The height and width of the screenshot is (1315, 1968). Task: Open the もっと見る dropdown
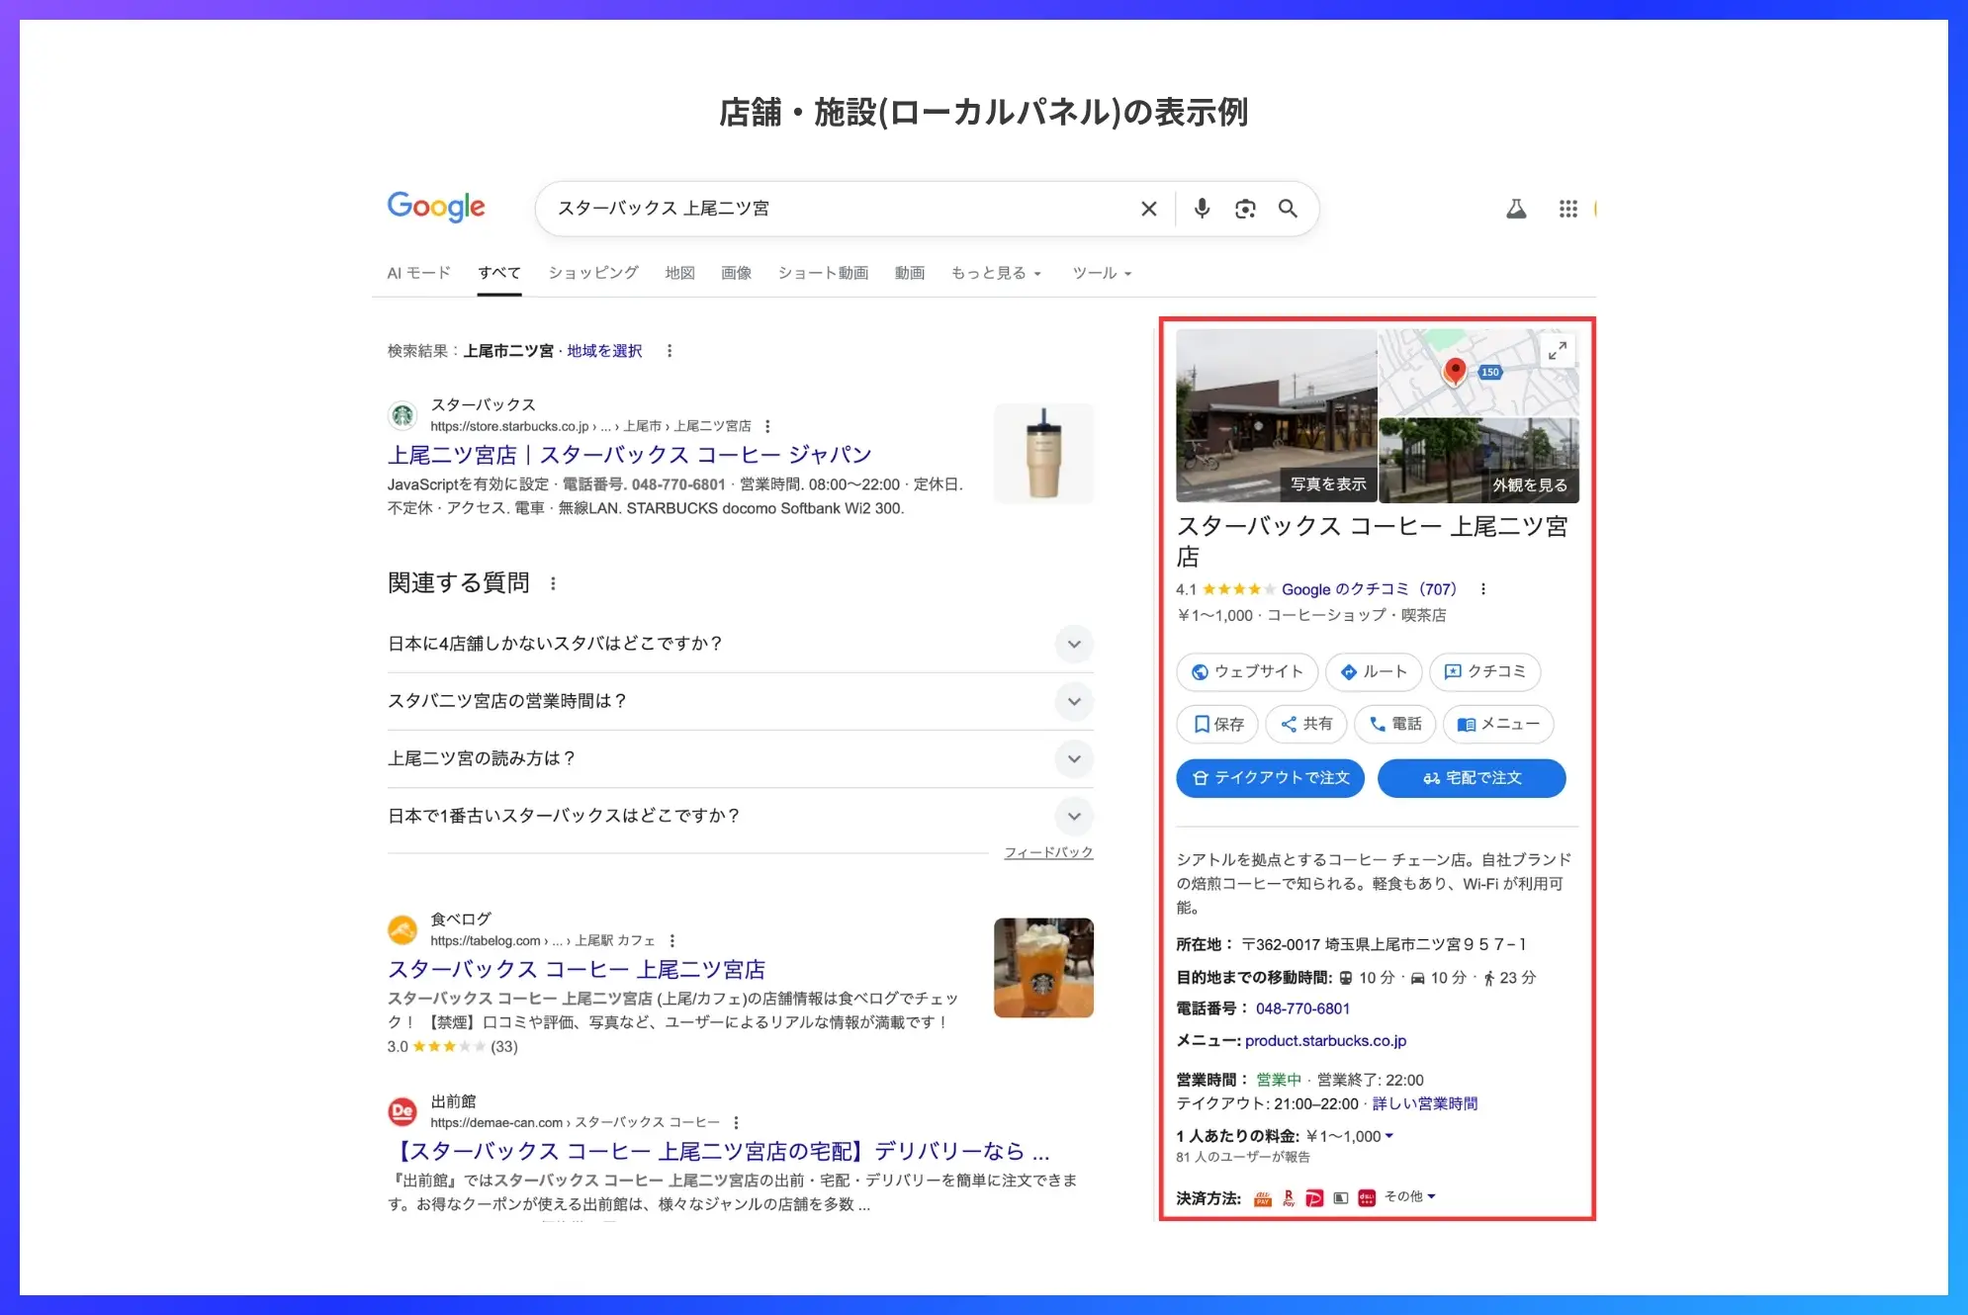click(x=995, y=273)
